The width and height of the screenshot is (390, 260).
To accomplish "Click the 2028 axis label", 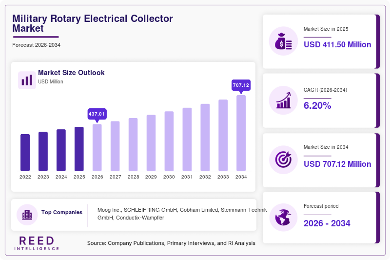I will click(x=133, y=177).
